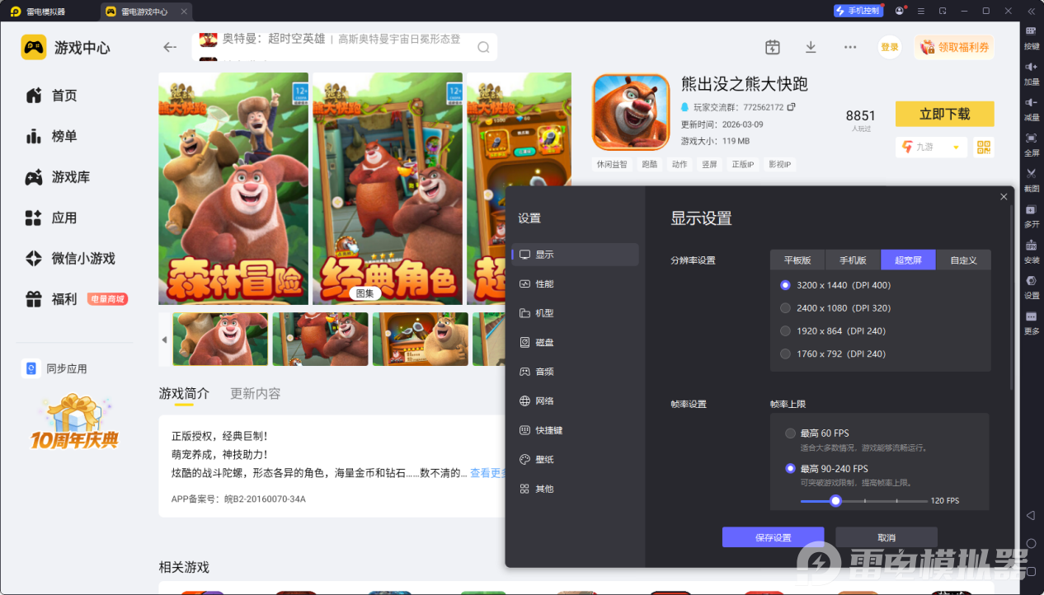Viewport: 1044px width, 595px height.
Task: Open the key mapping (按键) tool
Action: pos(1031,31)
